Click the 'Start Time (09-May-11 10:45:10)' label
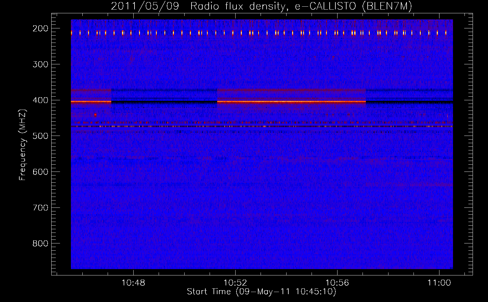Screen dimensions: 488x302 click(261, 292)
